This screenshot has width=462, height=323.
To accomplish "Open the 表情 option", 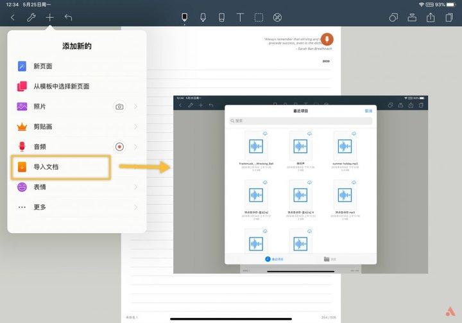I will [x=77, y=187].
